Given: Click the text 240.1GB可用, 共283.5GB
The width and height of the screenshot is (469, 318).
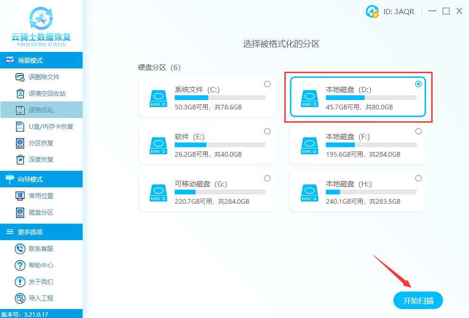Looking at the screenshot, I should coord(363,201).
